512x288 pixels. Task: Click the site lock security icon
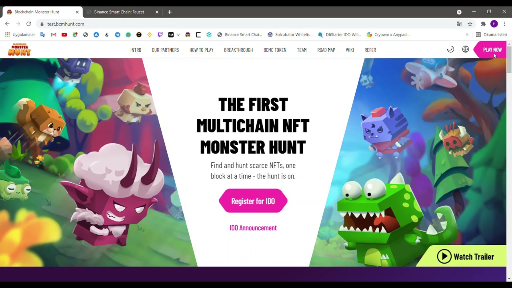click(x=42, y=24)
